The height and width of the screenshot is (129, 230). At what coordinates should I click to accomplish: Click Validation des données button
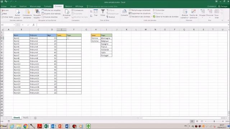click(140, 17)
